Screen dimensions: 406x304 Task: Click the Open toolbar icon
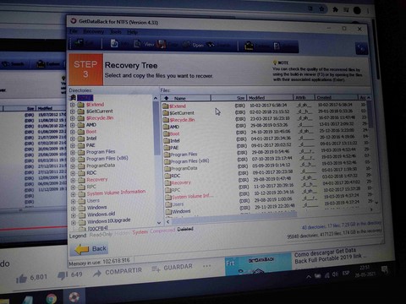coord(186,45)
